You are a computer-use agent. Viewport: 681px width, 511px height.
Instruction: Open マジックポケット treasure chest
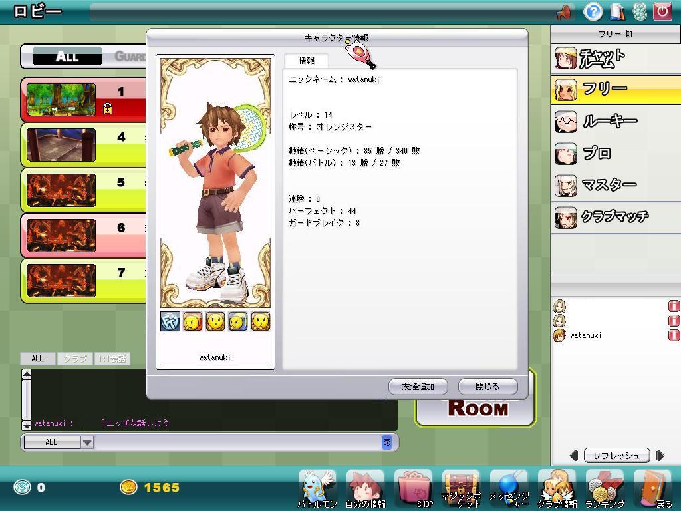point(461,489)
